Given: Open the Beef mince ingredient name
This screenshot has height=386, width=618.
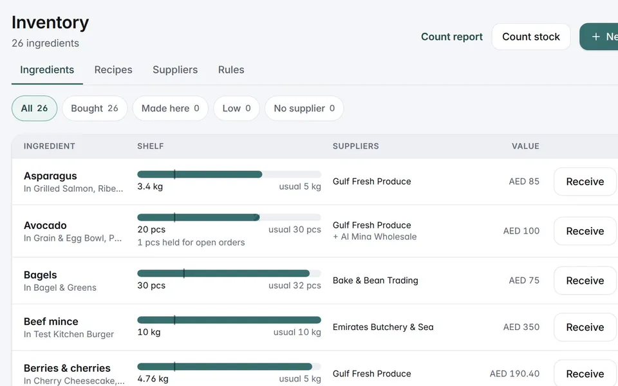Looking at the screenshot, I should tap(51, 322).
